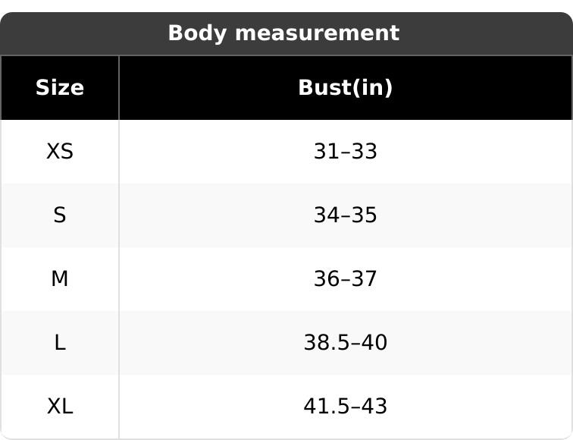Screen dimensions: 573x440
Task: Select the Bust(in) column header
Action: coord(345,88)
